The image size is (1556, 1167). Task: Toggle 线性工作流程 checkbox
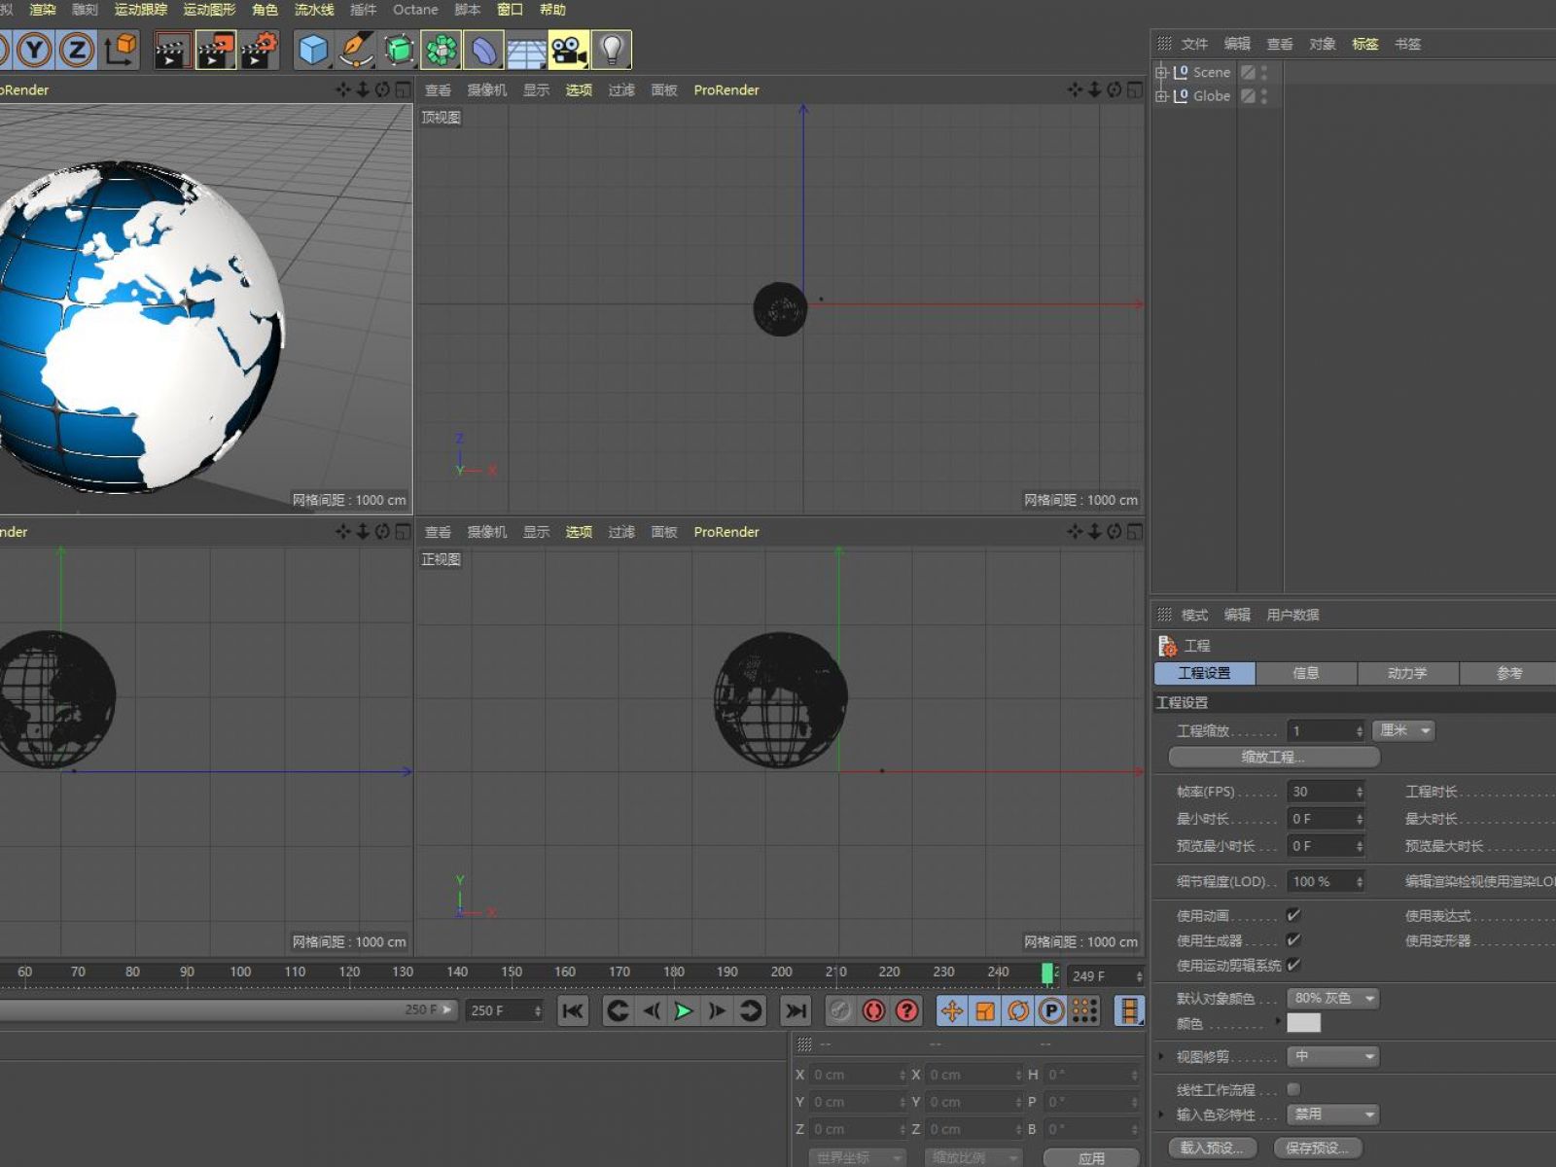tap(1293, 1089)
